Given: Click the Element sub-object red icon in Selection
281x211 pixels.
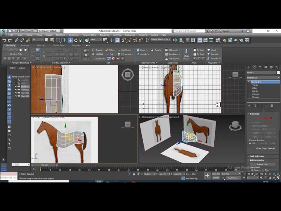Looking at the screenshot, I should tap(270, 118).
